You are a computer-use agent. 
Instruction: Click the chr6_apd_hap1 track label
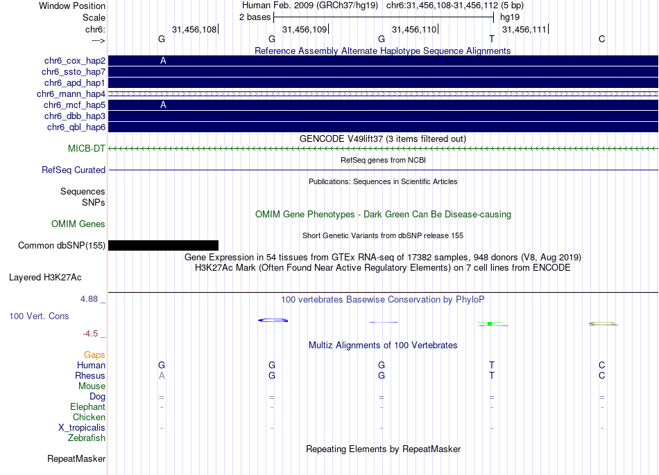(75, 82)
